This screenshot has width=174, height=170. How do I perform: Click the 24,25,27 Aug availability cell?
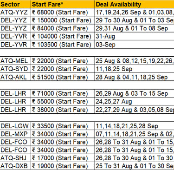tap(135, 101)
